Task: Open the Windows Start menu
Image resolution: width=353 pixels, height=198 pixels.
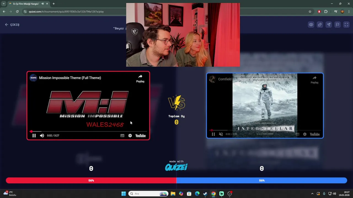Action: pyautogui.click(x=124, y=194)
